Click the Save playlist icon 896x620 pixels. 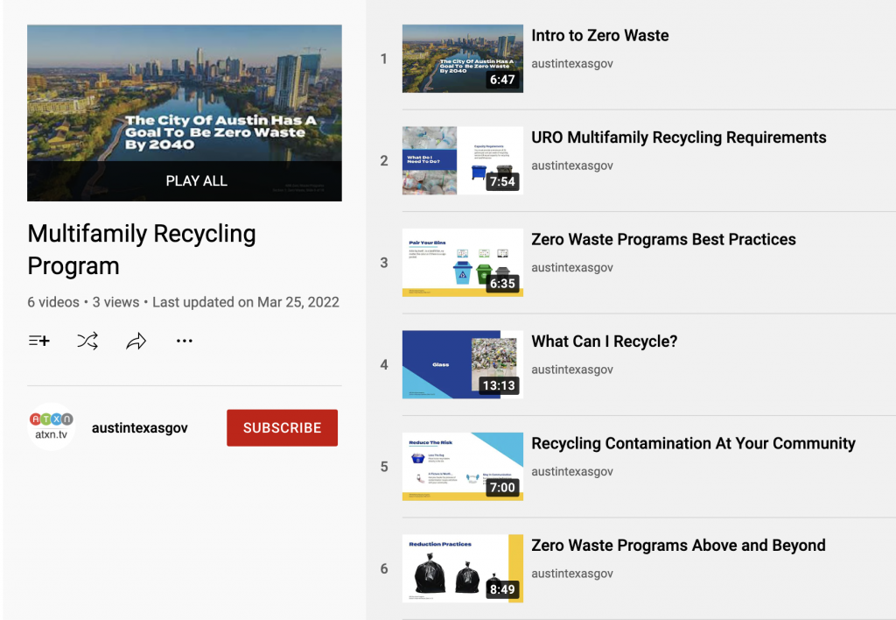coord(38,341)
